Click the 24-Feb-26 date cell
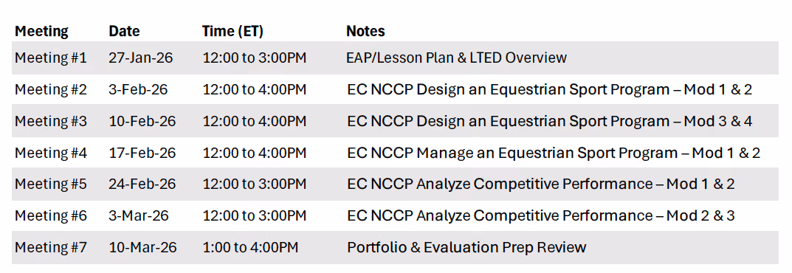 [x=142, y=184]
